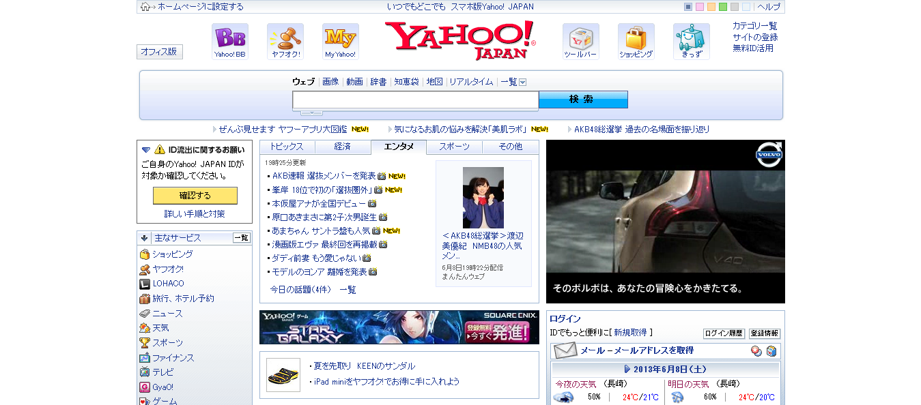Click the Yahoo! JAPAN logo
This screenshot has height=405, width=921.
460,40
